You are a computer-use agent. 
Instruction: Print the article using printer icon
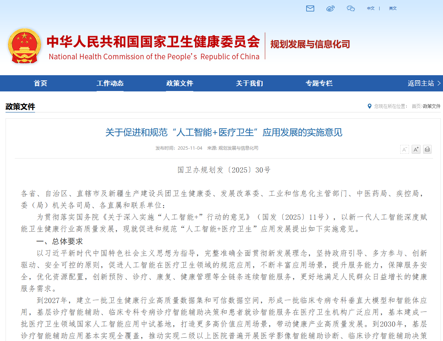[x=427, y=149]
